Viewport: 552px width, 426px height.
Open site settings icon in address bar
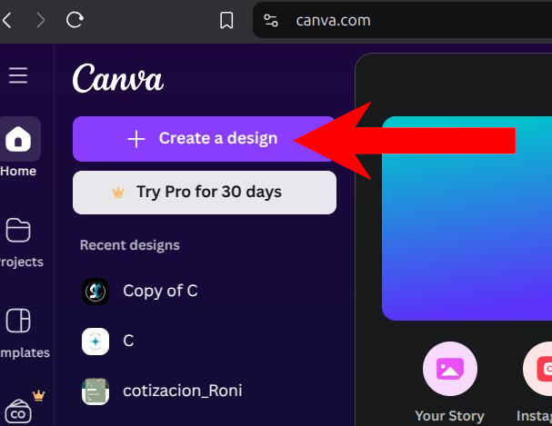pos(271,20)
